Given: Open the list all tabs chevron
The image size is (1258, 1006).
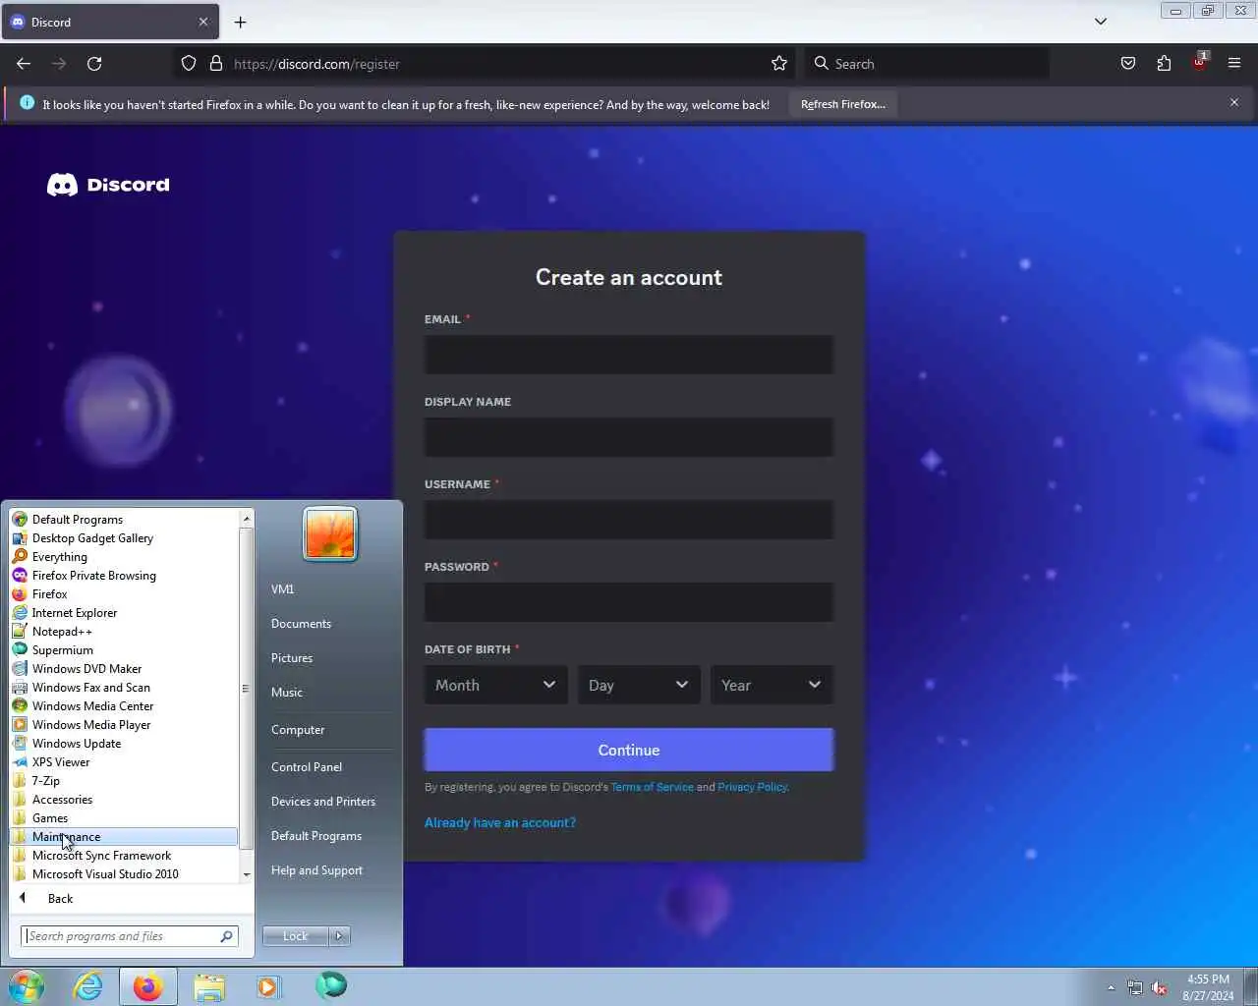Looking at the screenshot, I should 1101,22.
